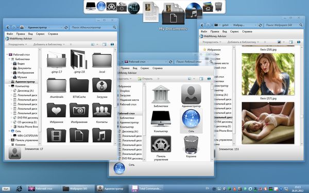This screenshot has width=309, height=193.
Task: Open the JETidCache folder
Action: pos(79,87)
